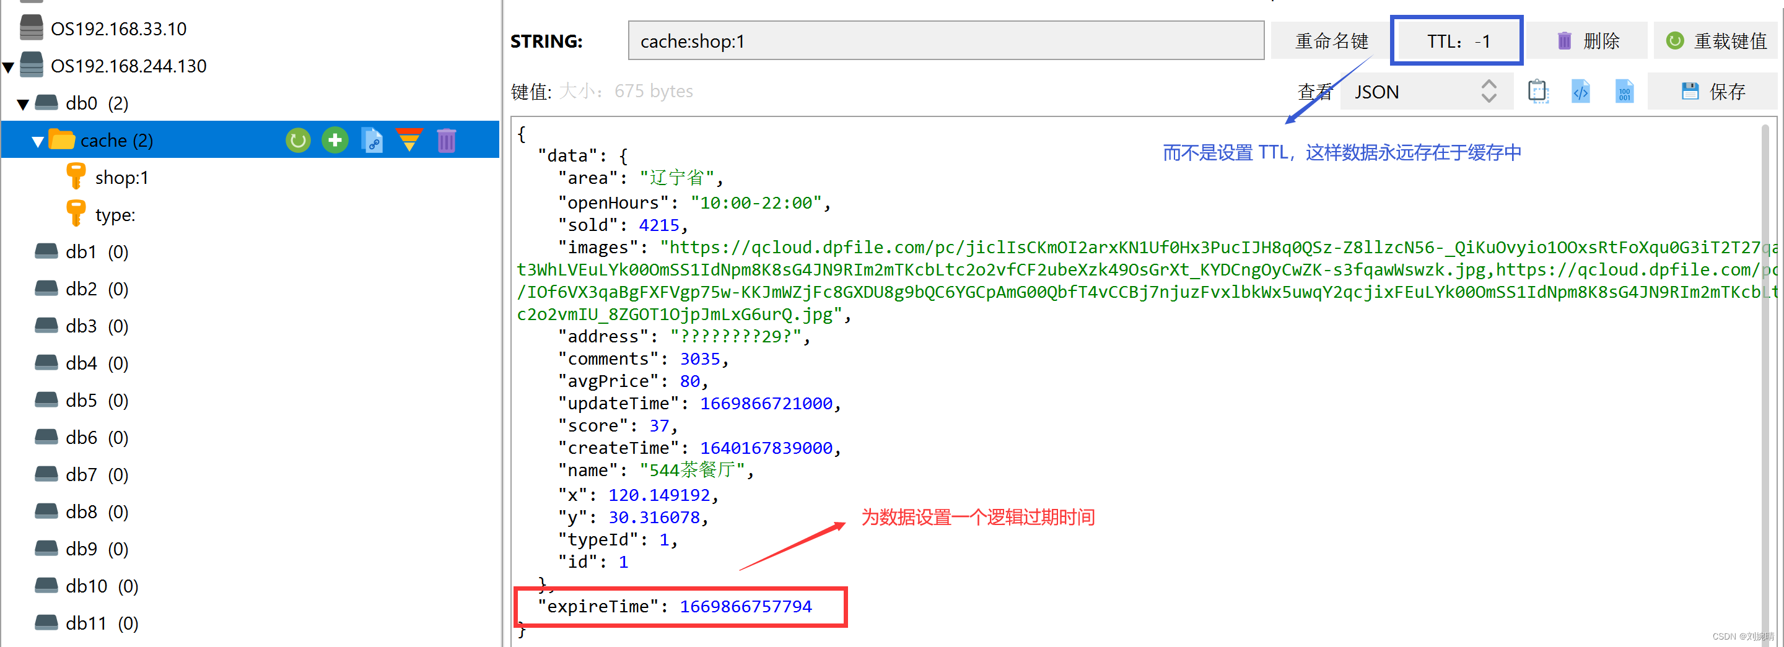
Task: Open the JSON view format dropdown
Action: pyautogui.click(x=1427, y=92)
